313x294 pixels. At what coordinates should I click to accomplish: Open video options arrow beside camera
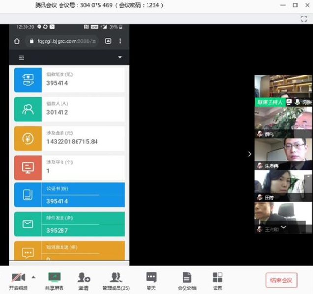click(x=33, y=277)
